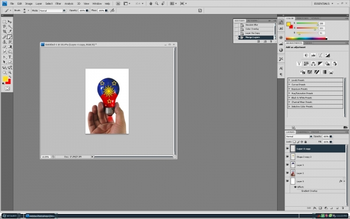Select the Rectangular Marquee tool
The width and height of the screenshot is (350, 219).
4,22
